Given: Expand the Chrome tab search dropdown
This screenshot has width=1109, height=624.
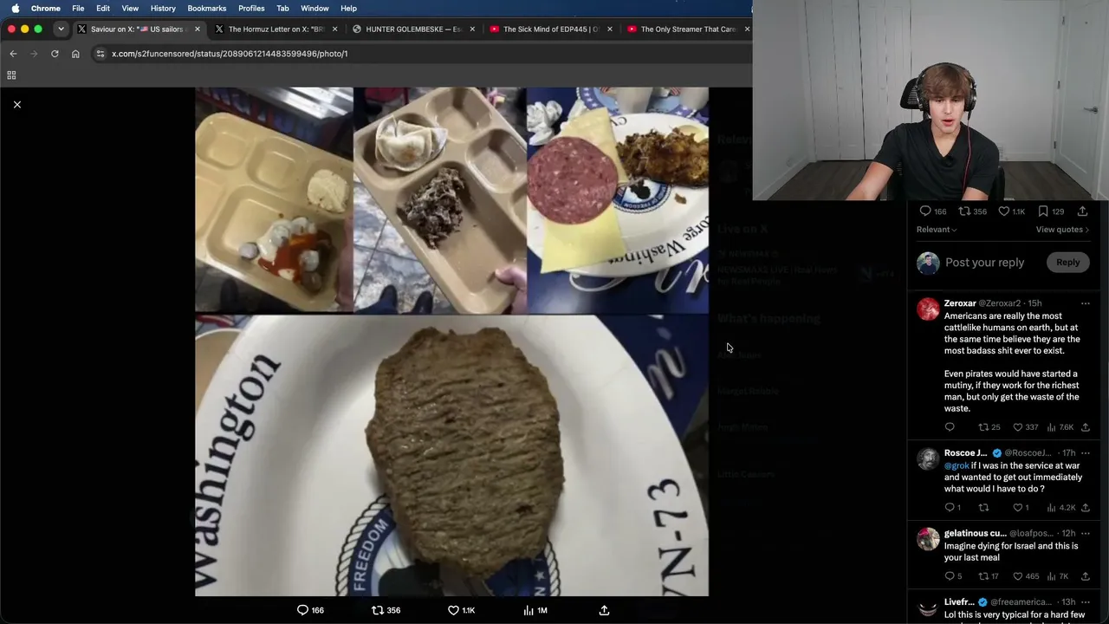Looking at the screenshot, I should point(61,29).
